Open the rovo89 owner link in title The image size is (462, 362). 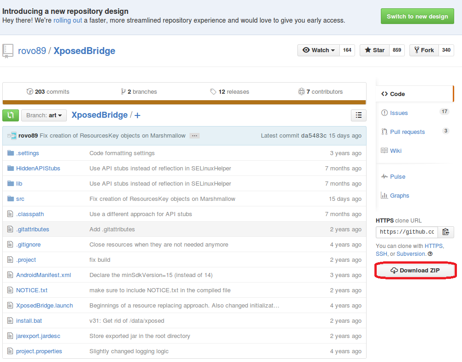pos(32,51)
